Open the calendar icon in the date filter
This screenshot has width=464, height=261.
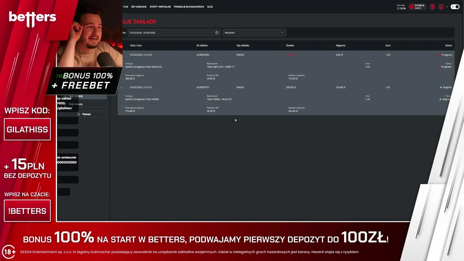[217, 33]
